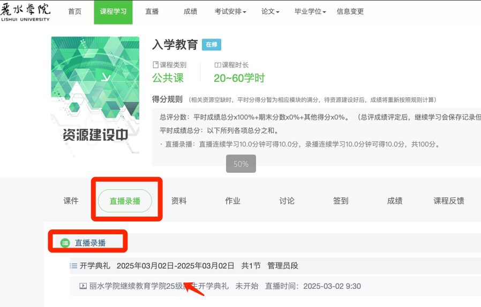Open the 课程反馈 tab
This screenshot has height=307, width=481.
pyautogui.click(x=448, y=201)
